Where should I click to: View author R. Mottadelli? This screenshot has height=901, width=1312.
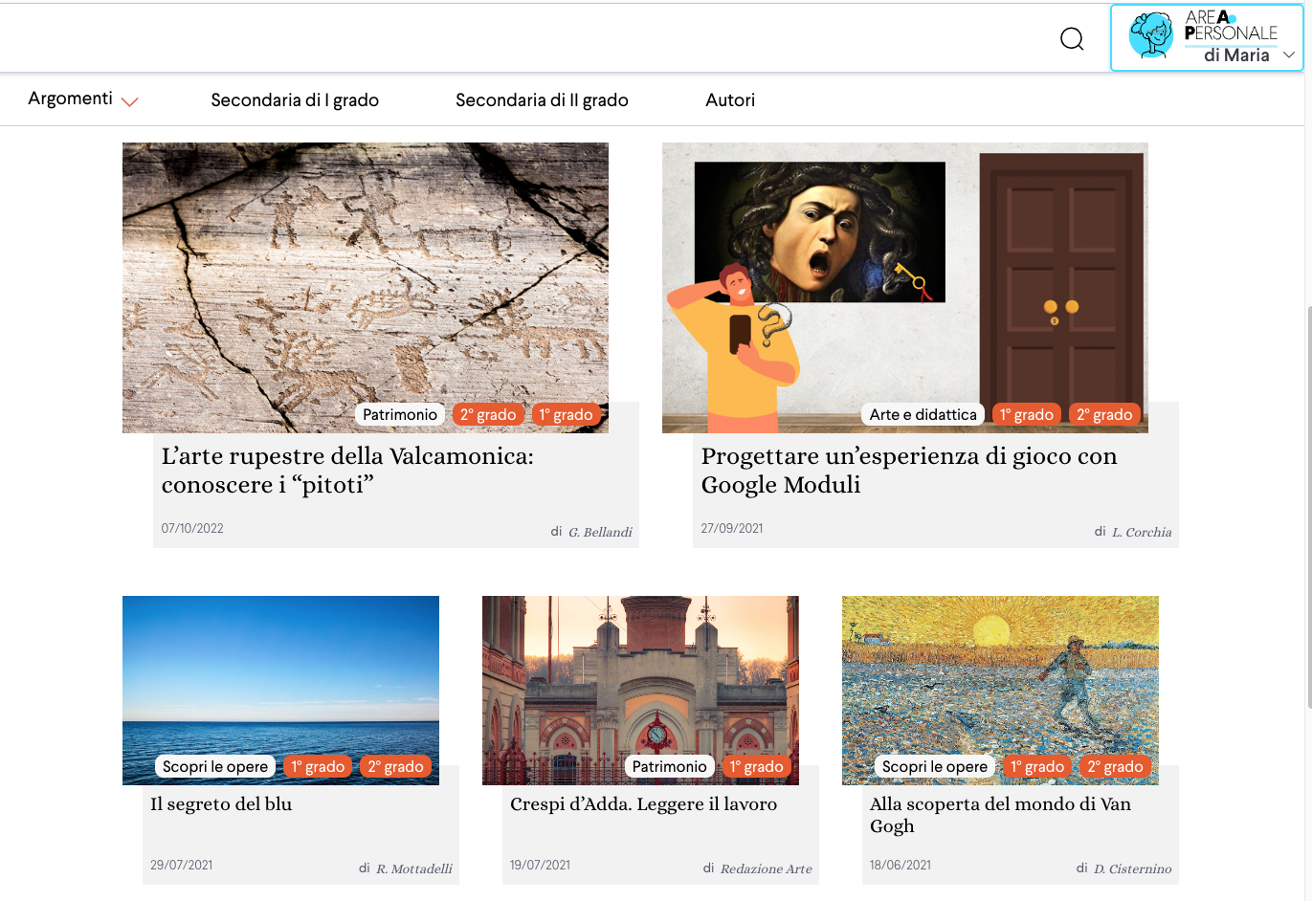[x=413, y=869]
